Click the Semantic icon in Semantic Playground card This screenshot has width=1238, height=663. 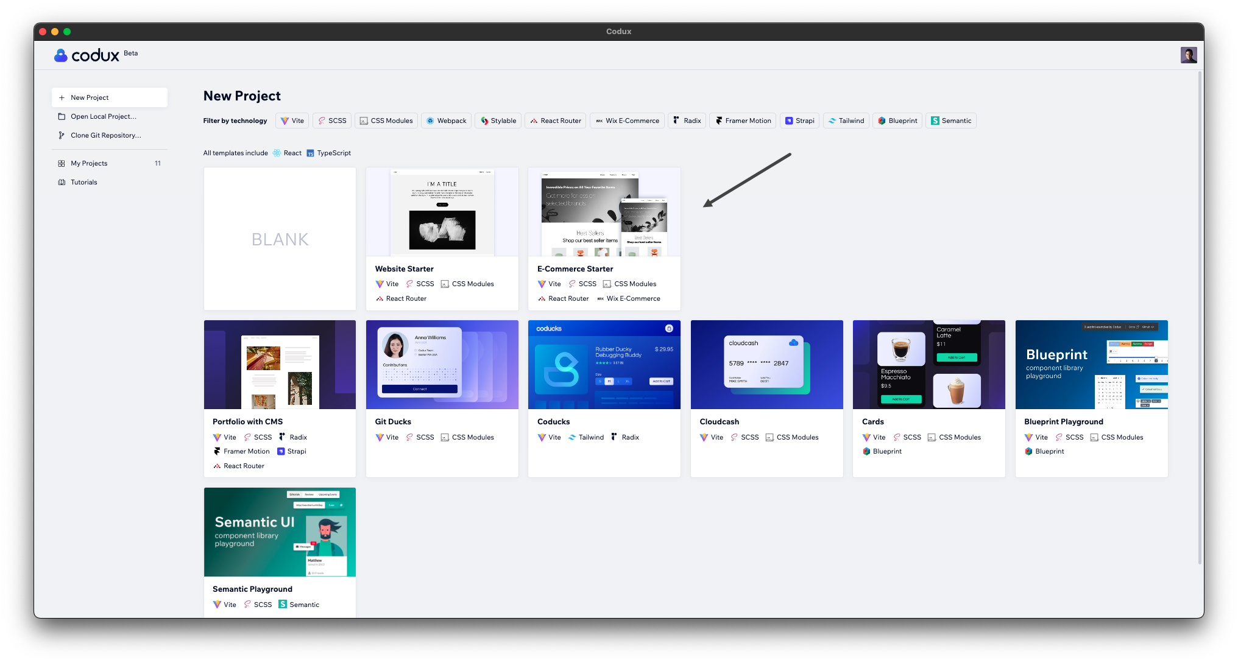pyautogui.click(x=283, y=604)
